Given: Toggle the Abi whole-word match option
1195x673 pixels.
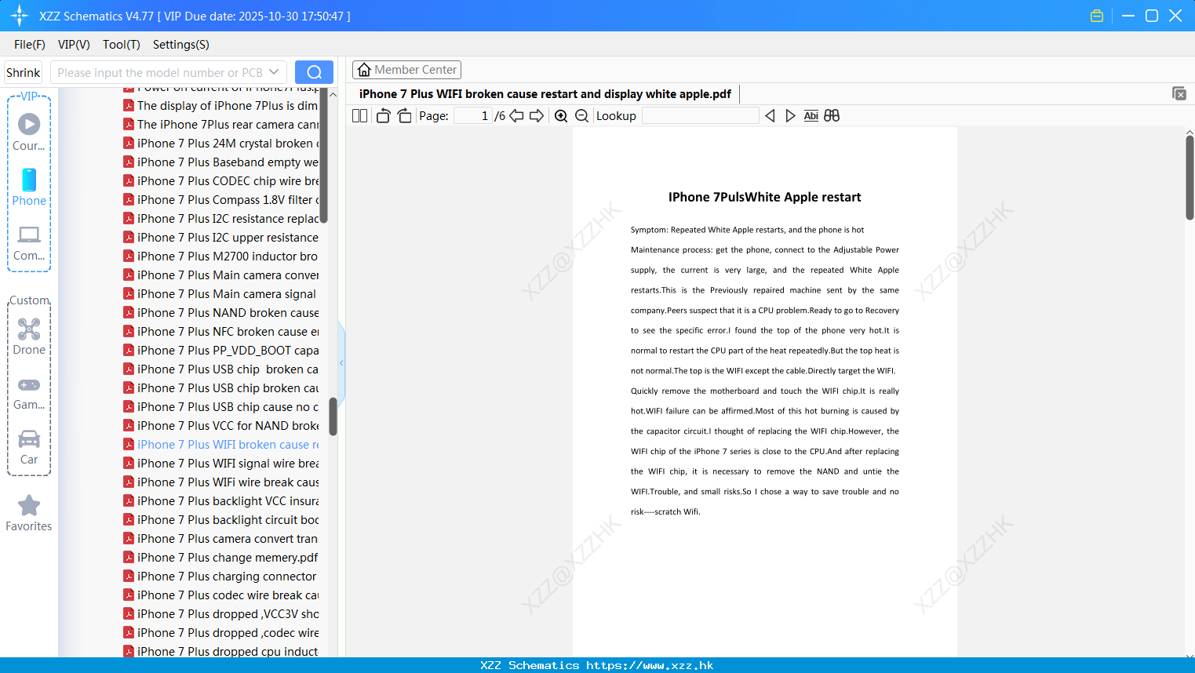Looking at the screenshot, I should (x=811, y=116).
